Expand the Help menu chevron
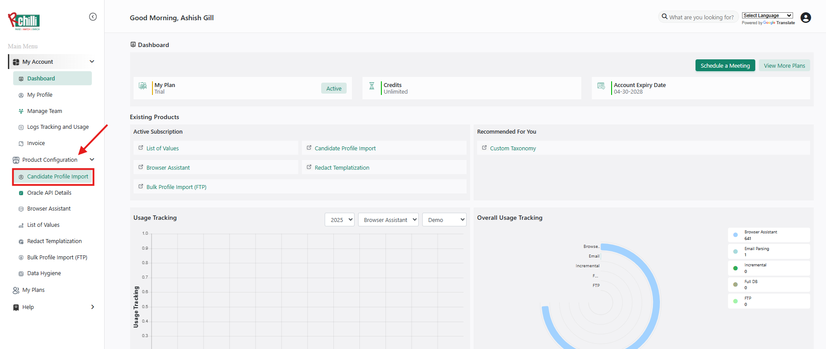Screen dimensions: 826x349 coord(92,307)
